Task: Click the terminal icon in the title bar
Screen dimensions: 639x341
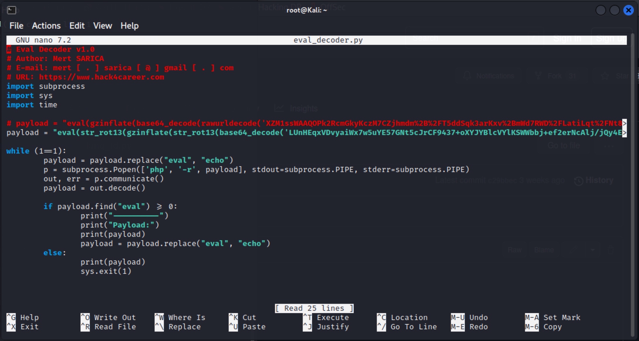Action: (x=11, y=10)
